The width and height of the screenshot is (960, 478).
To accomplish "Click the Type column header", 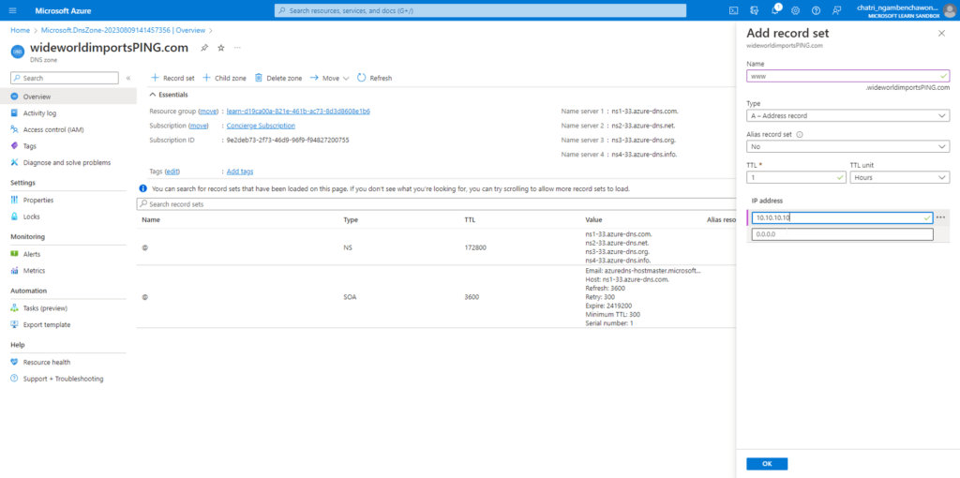I will [351, 219].
